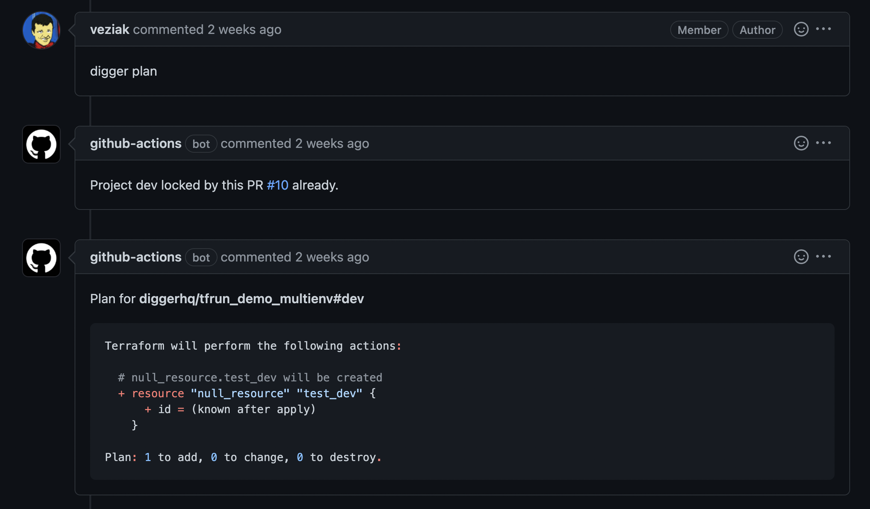The width and height of the screenshot is (870, 509).
Task: Click the Member badge label
Action: [699, 30]
